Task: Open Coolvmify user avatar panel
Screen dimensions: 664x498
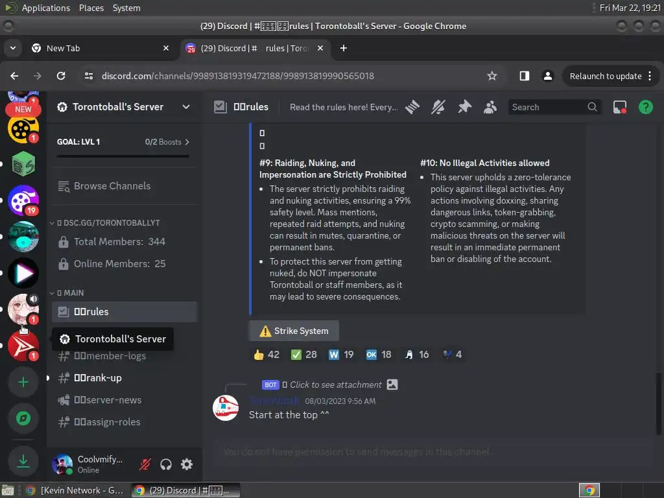Action: coord(62,464)
